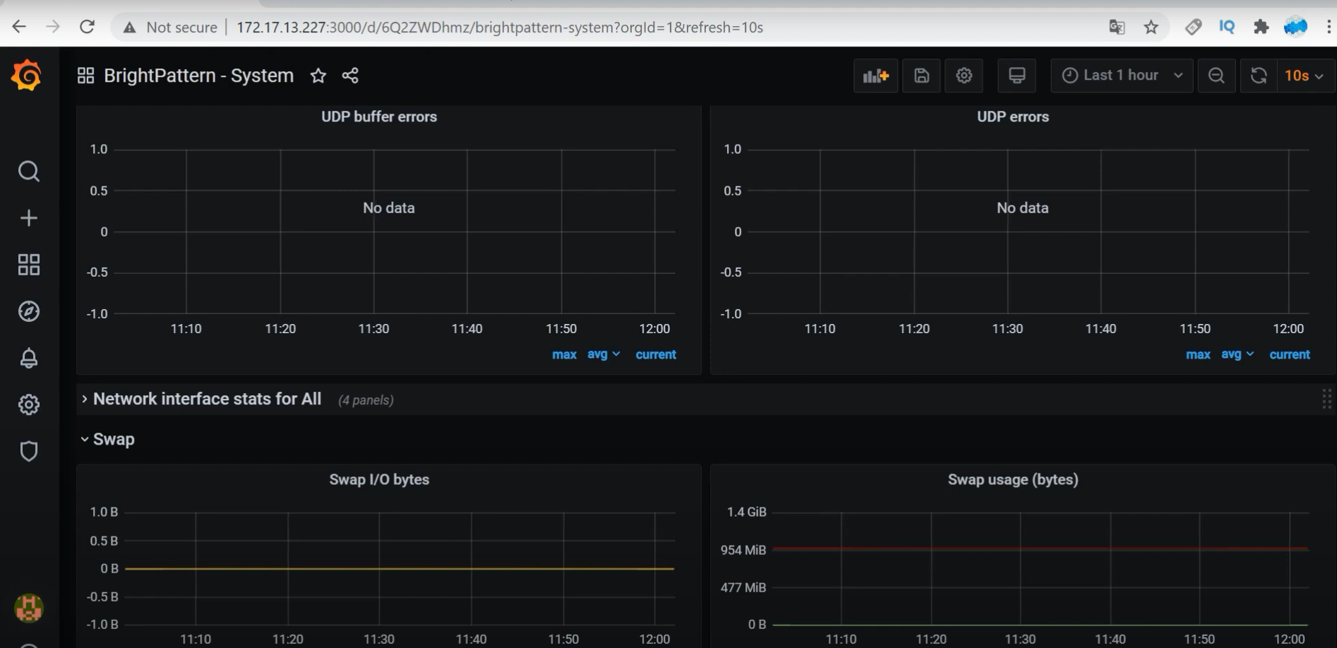Click the 1.4 GiB axis label
Screen dimensions: 1337x648
click(x=747, y=512)
